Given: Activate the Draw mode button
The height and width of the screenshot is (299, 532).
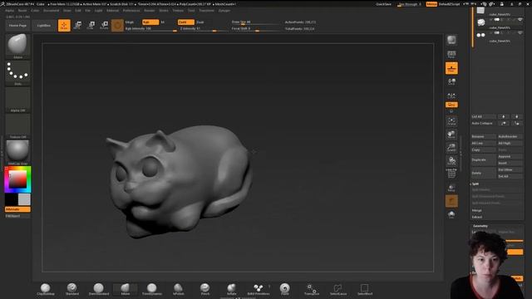Looking at the screenshot, I should 64,26.
